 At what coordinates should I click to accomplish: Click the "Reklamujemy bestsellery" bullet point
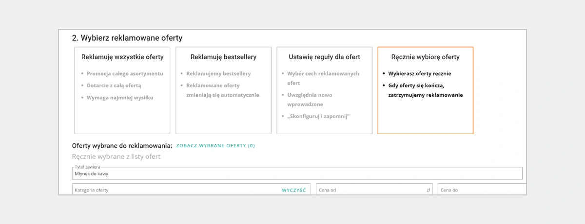(x=218, y=74)
